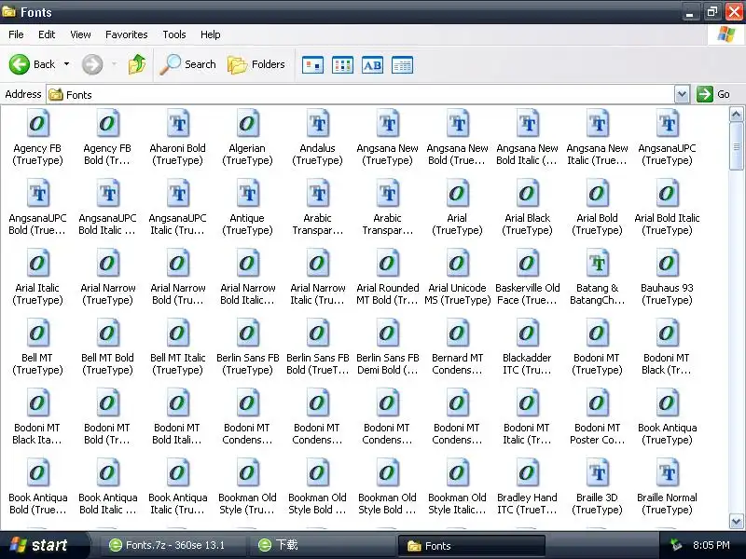Open the Edit menu
The image size is (746, 559).
(47, 34)
